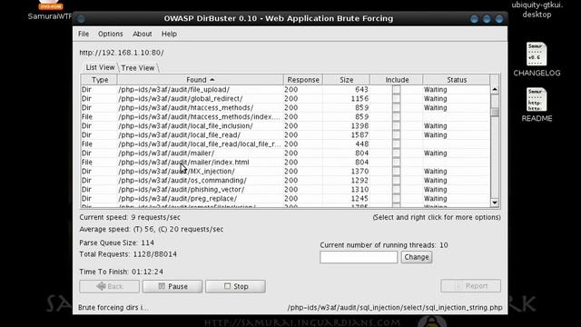The height and width of the screenshot is (327, 581).
Task: Click Waiting status of os_commanding row
Action: 436,181
